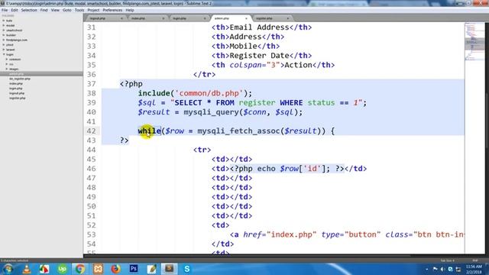Open register.php from the sidebar file list
489x275 pixels.
(x=17, y=99)
